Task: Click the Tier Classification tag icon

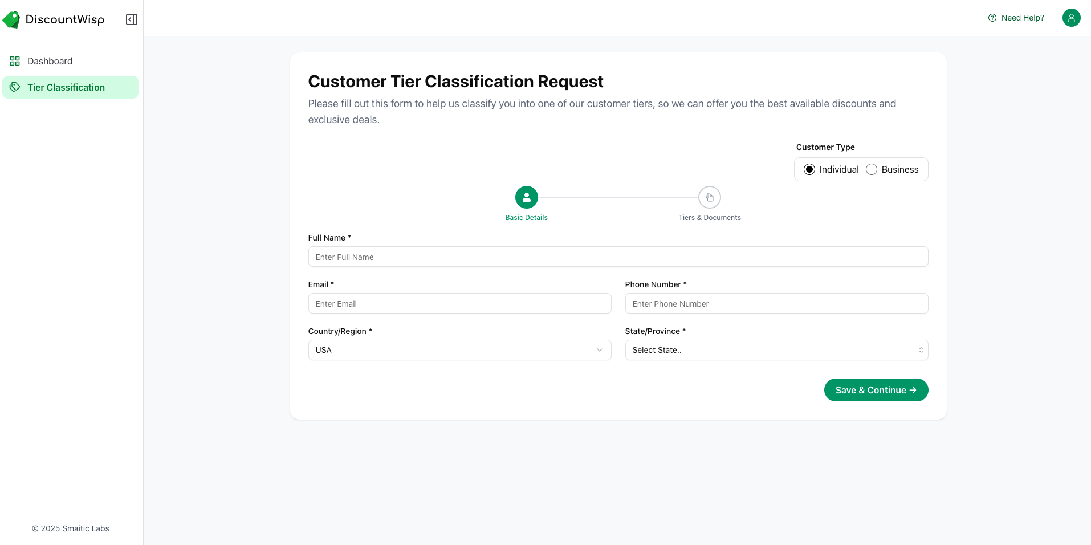Action: pos(15,87)
